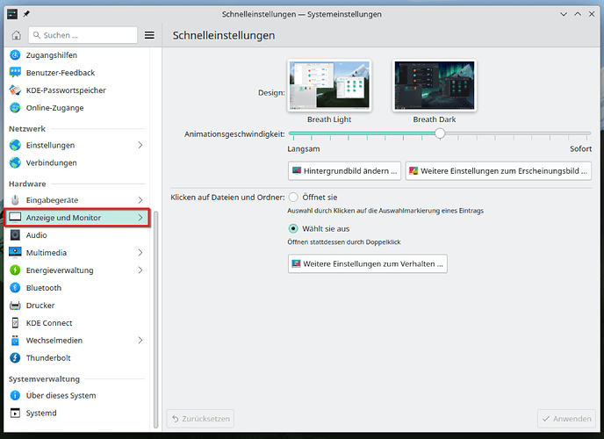This screenshot has height=439, width=604.
Task: Click the sidebar vertical scrollbar
Action: (155, 320)
